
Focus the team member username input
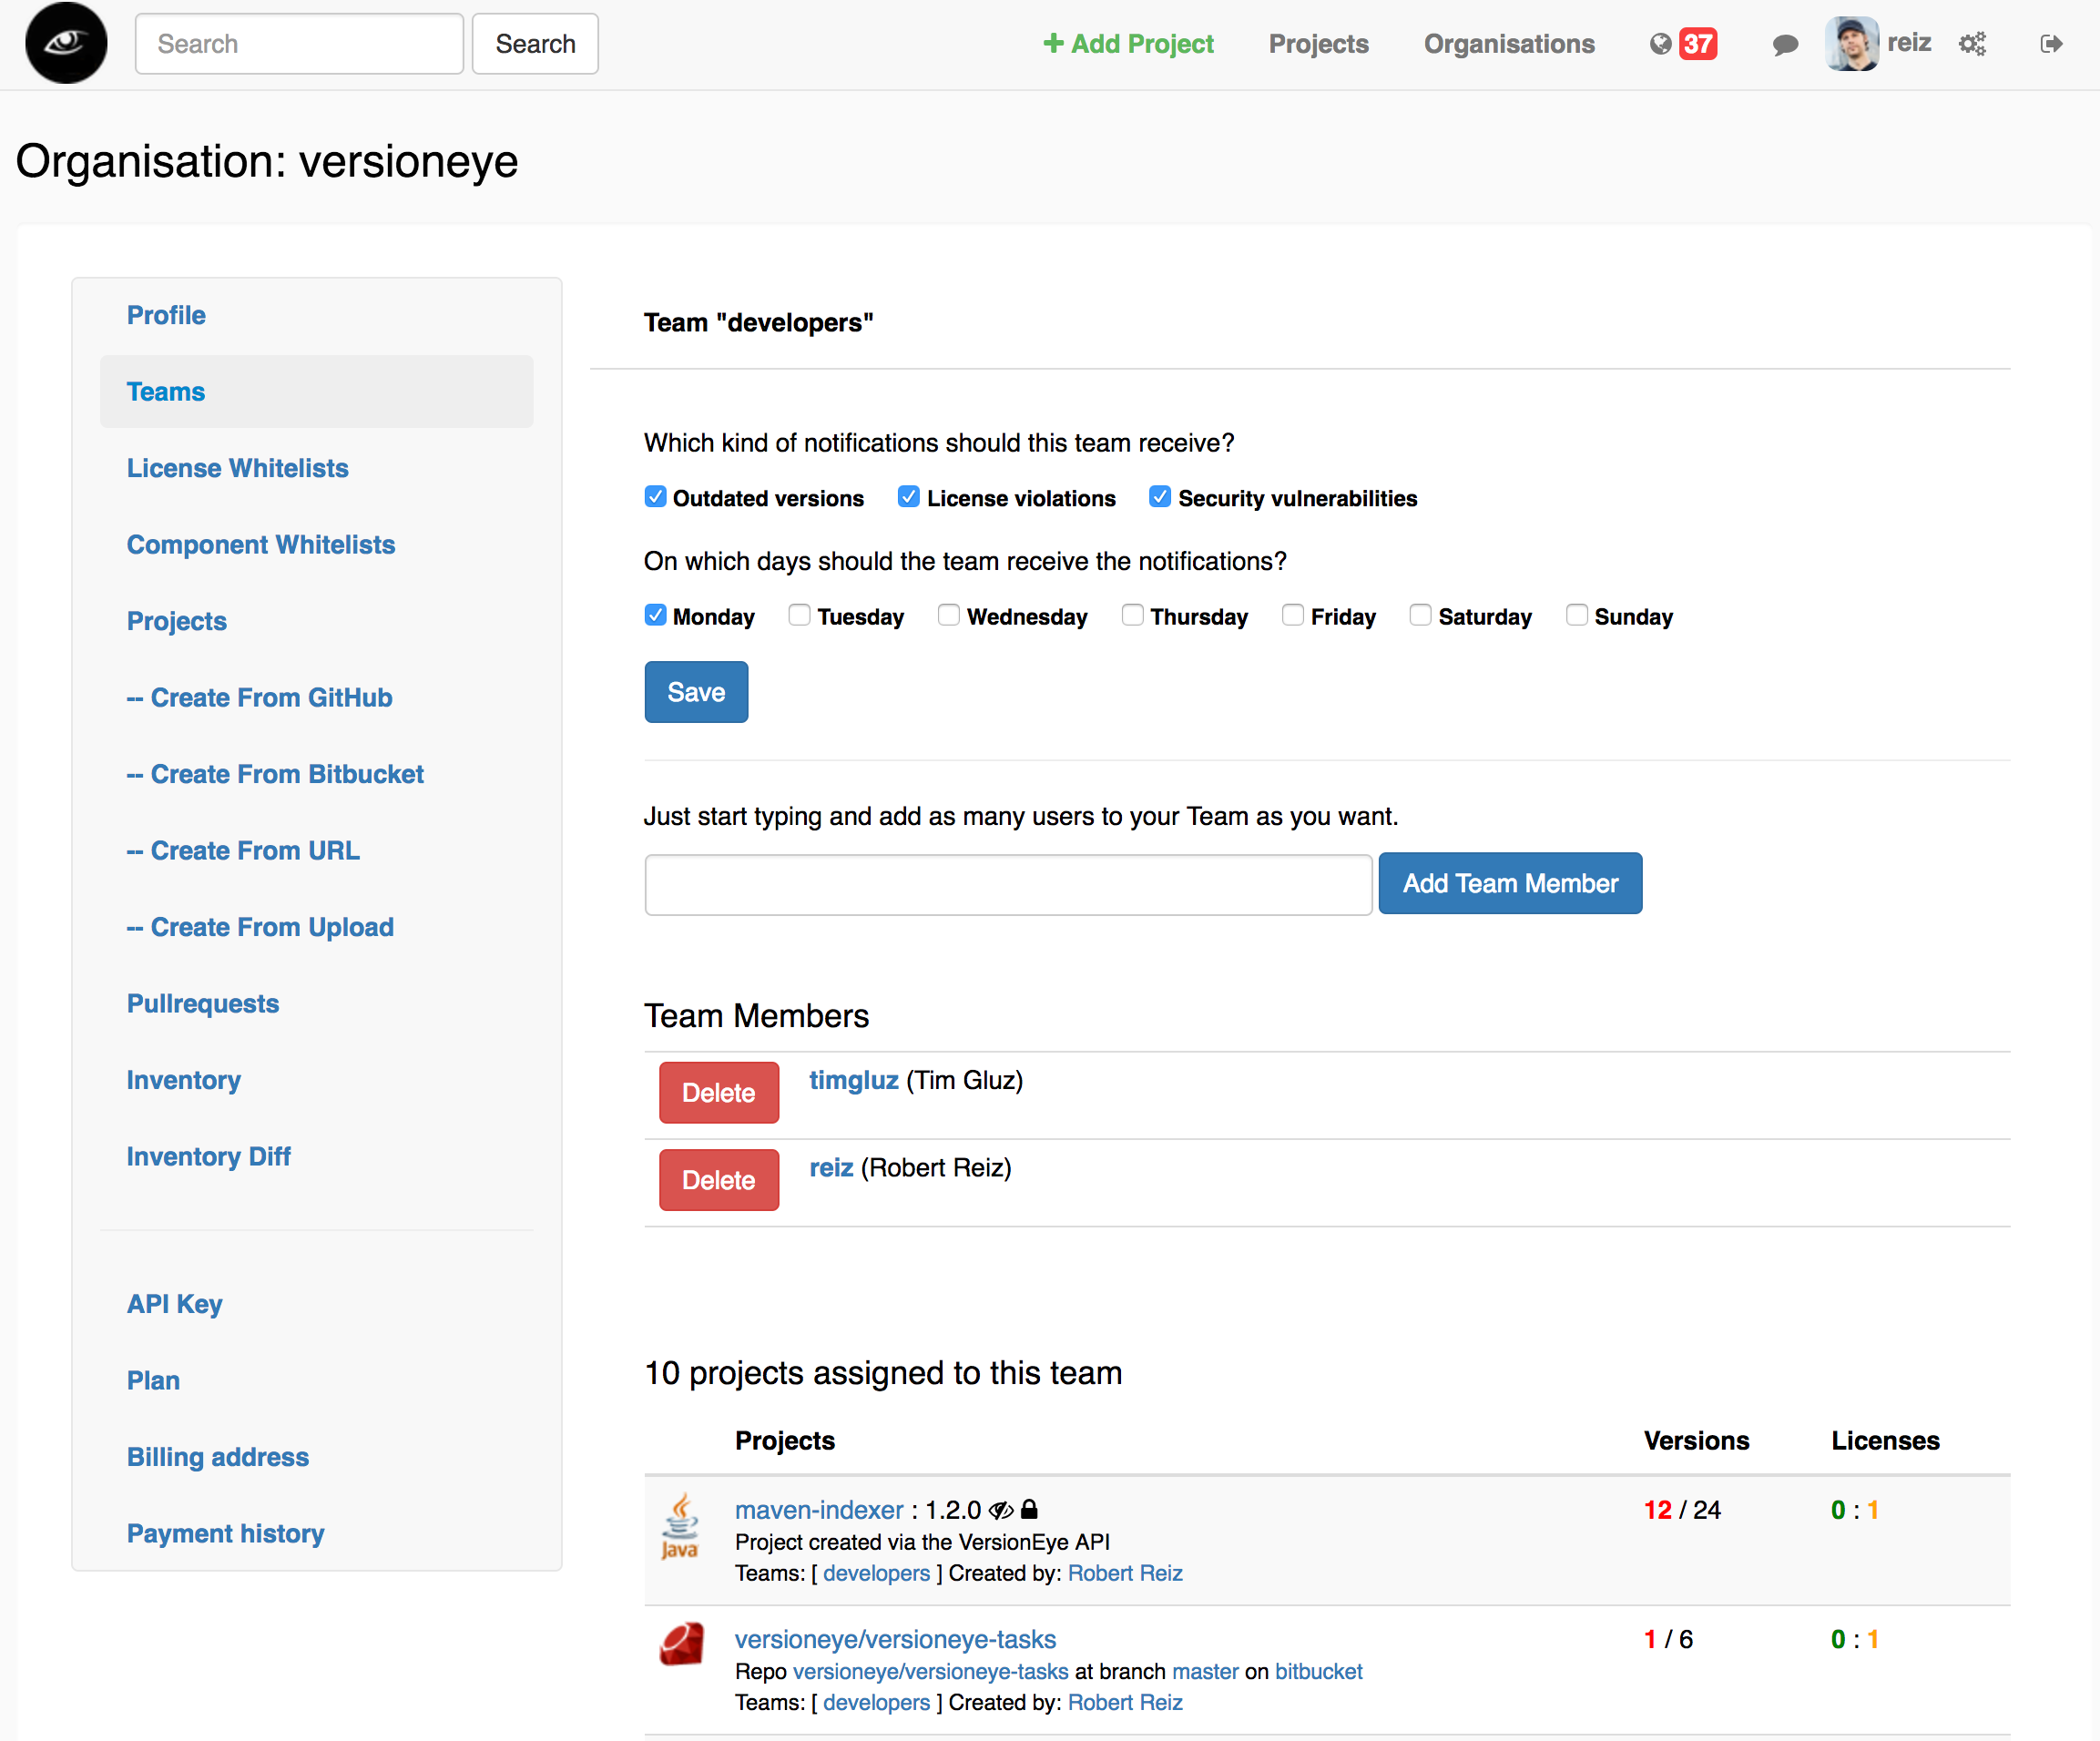click(x=1008, y=884)
